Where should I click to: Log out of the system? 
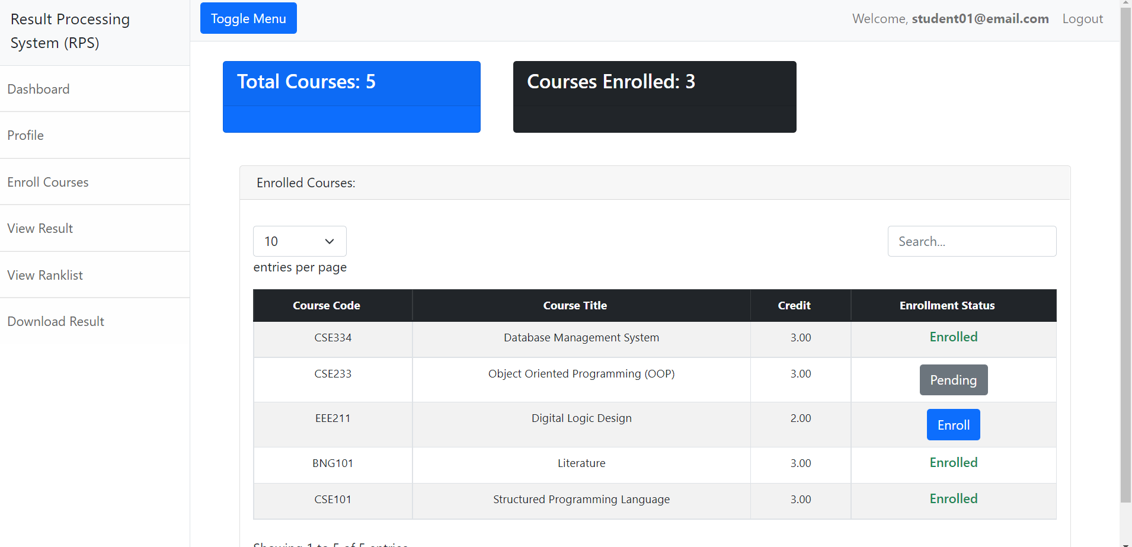point(1082,18)
